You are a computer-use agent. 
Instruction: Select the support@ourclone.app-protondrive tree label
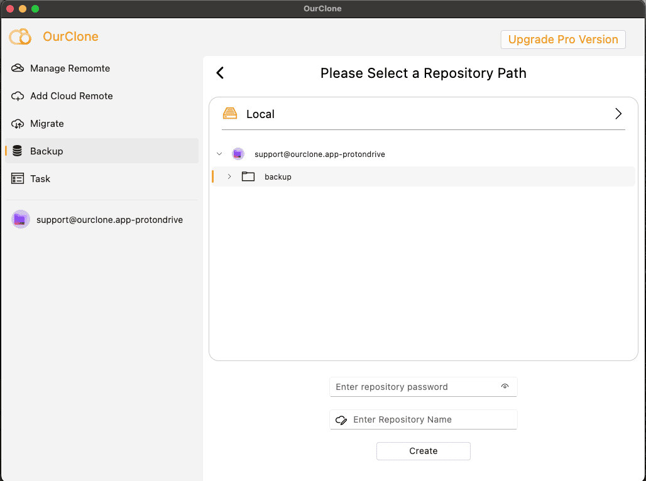320,154
